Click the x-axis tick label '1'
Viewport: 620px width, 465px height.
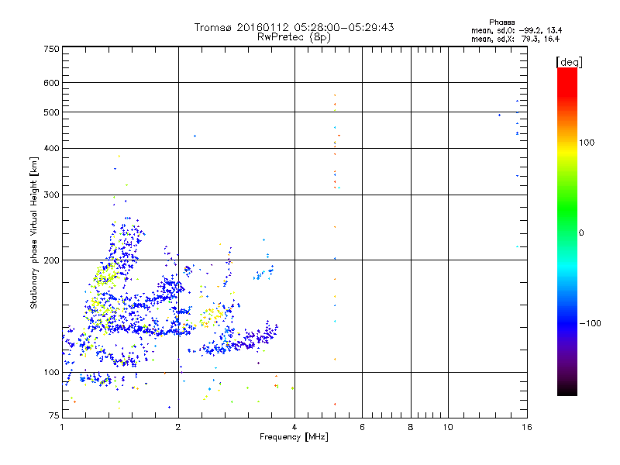coord(62,427)
